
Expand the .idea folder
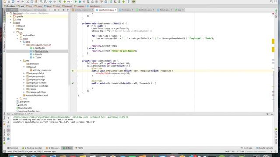10,20
